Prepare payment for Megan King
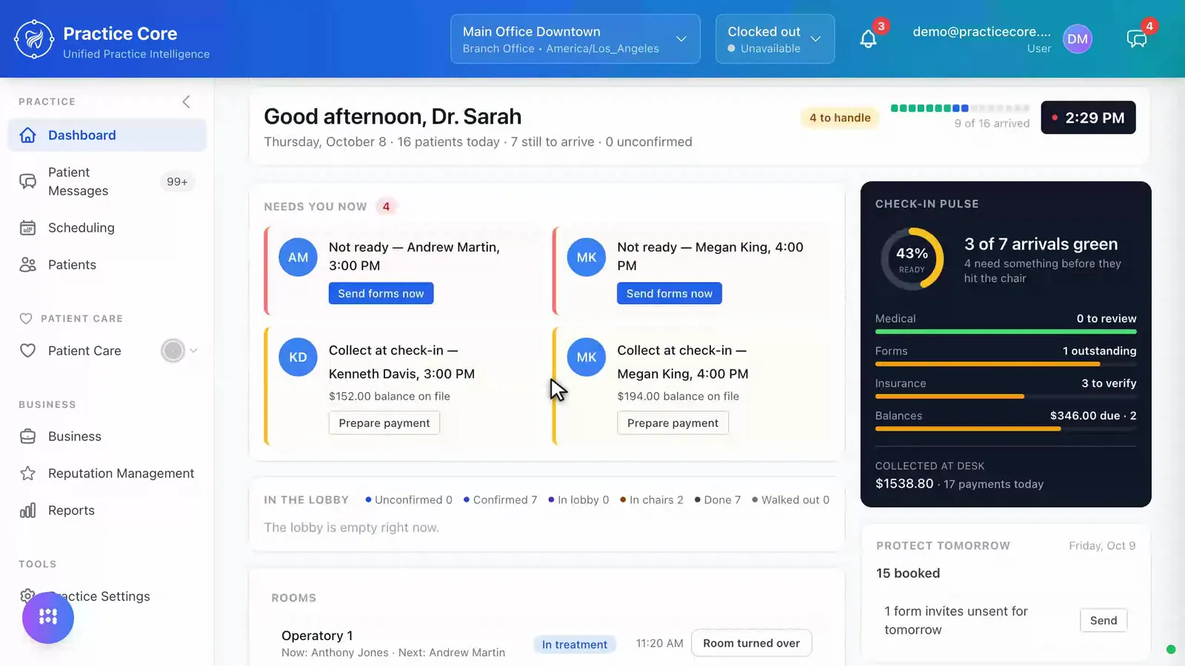This screenshot has width=1185, height=666. pos(672,423)
